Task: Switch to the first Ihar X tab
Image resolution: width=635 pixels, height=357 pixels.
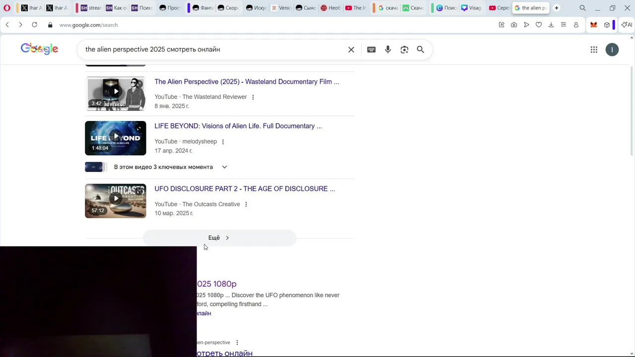Action: [31, 8]
